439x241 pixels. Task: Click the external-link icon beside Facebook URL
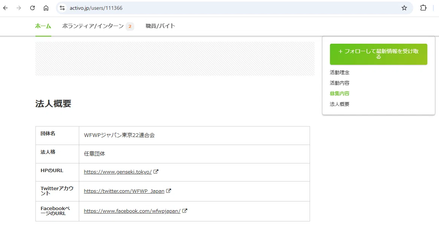(x=185, y=211)
